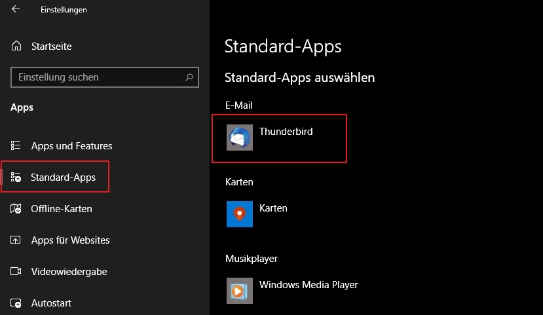Click the Apps für Websites icon
The width and height of the screenshot is (543, 315).
[16, 240]
